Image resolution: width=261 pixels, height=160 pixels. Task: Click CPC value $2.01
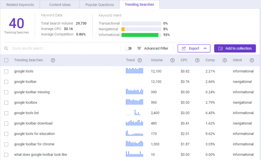185,134
